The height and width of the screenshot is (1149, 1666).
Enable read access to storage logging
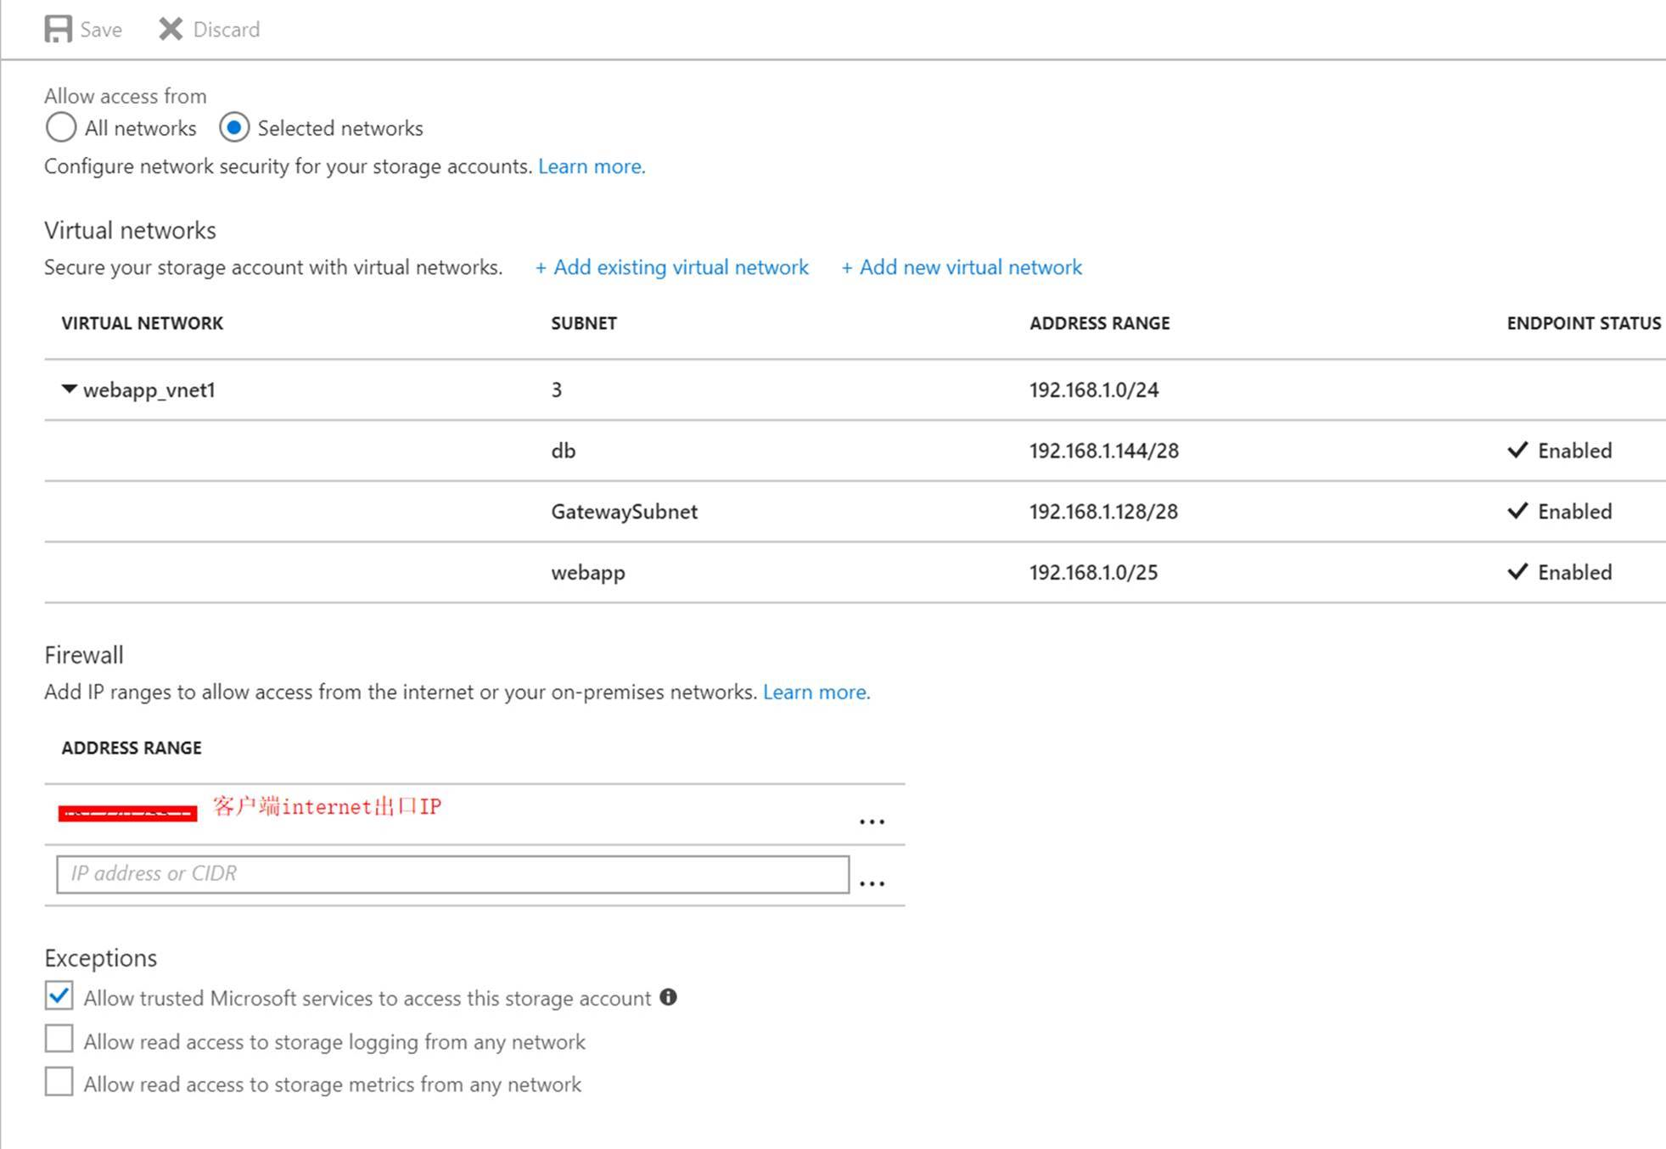59,1040
